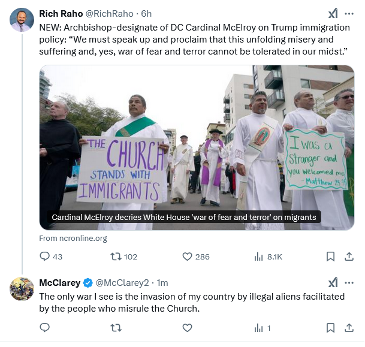
Task: Open the ncronline.org article image card
Action: pos(197,147)
